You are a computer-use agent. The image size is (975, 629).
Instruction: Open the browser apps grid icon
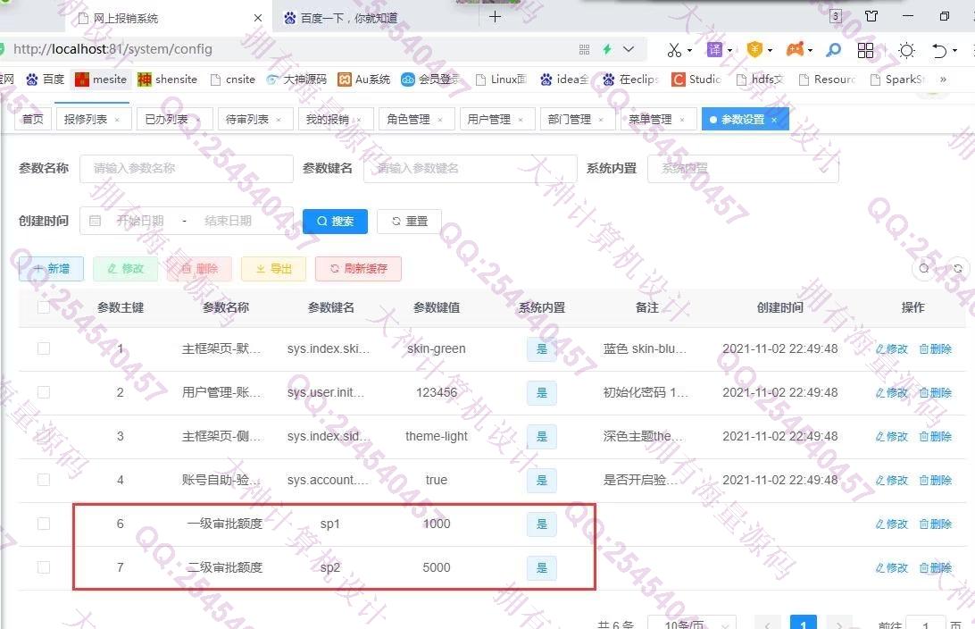tap(865, 50)
